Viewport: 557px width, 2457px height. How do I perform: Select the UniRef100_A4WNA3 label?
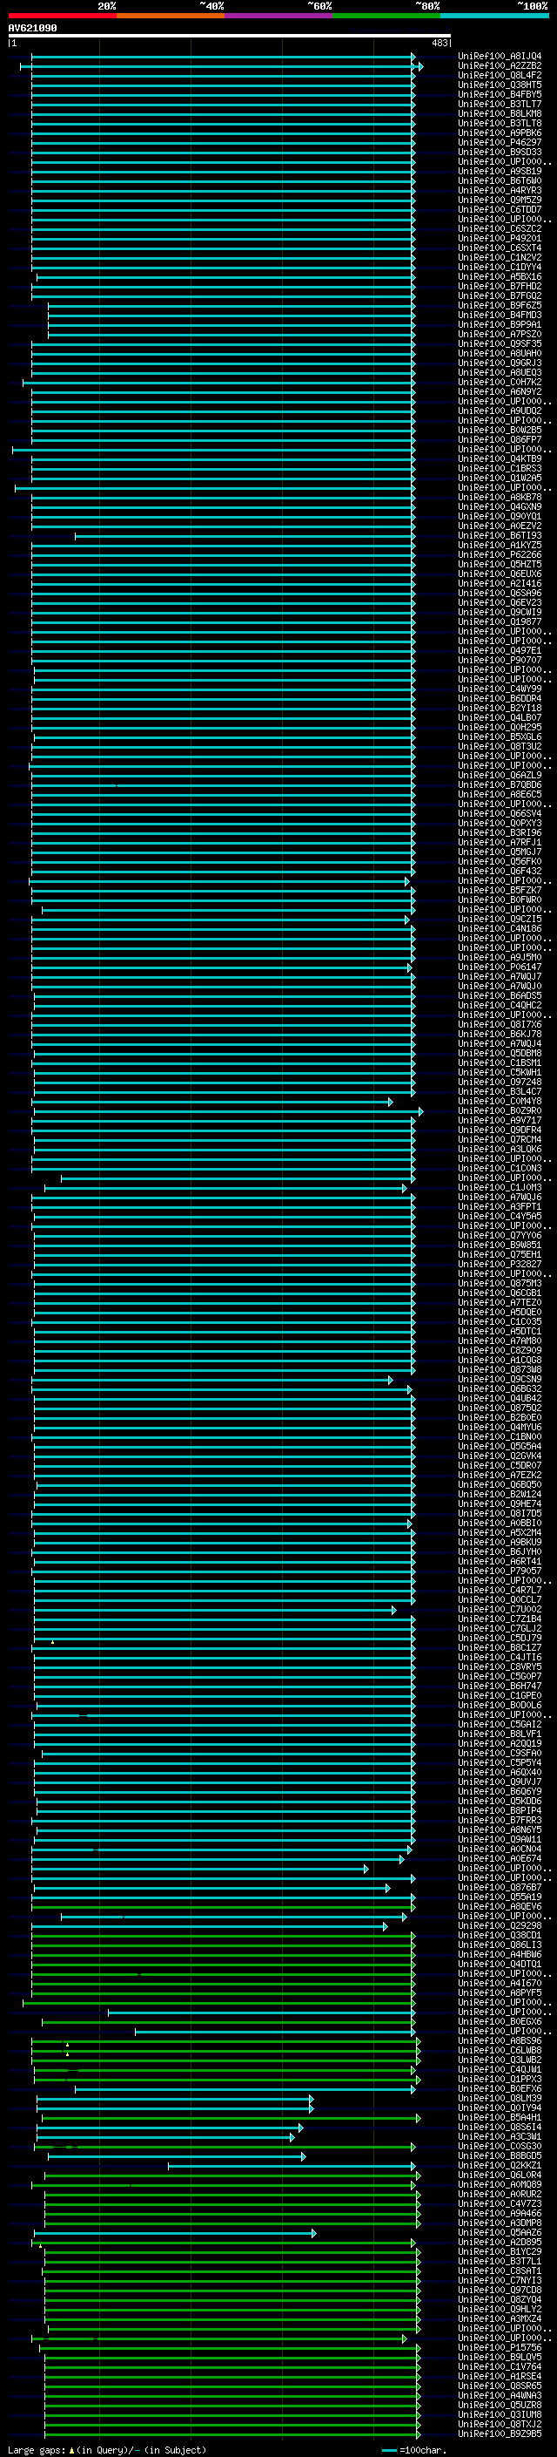(x=500, y=2395)
